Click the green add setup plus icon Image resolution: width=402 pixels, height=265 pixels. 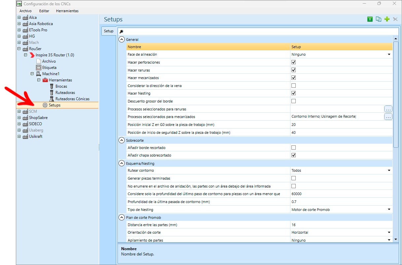pos(387,19)
